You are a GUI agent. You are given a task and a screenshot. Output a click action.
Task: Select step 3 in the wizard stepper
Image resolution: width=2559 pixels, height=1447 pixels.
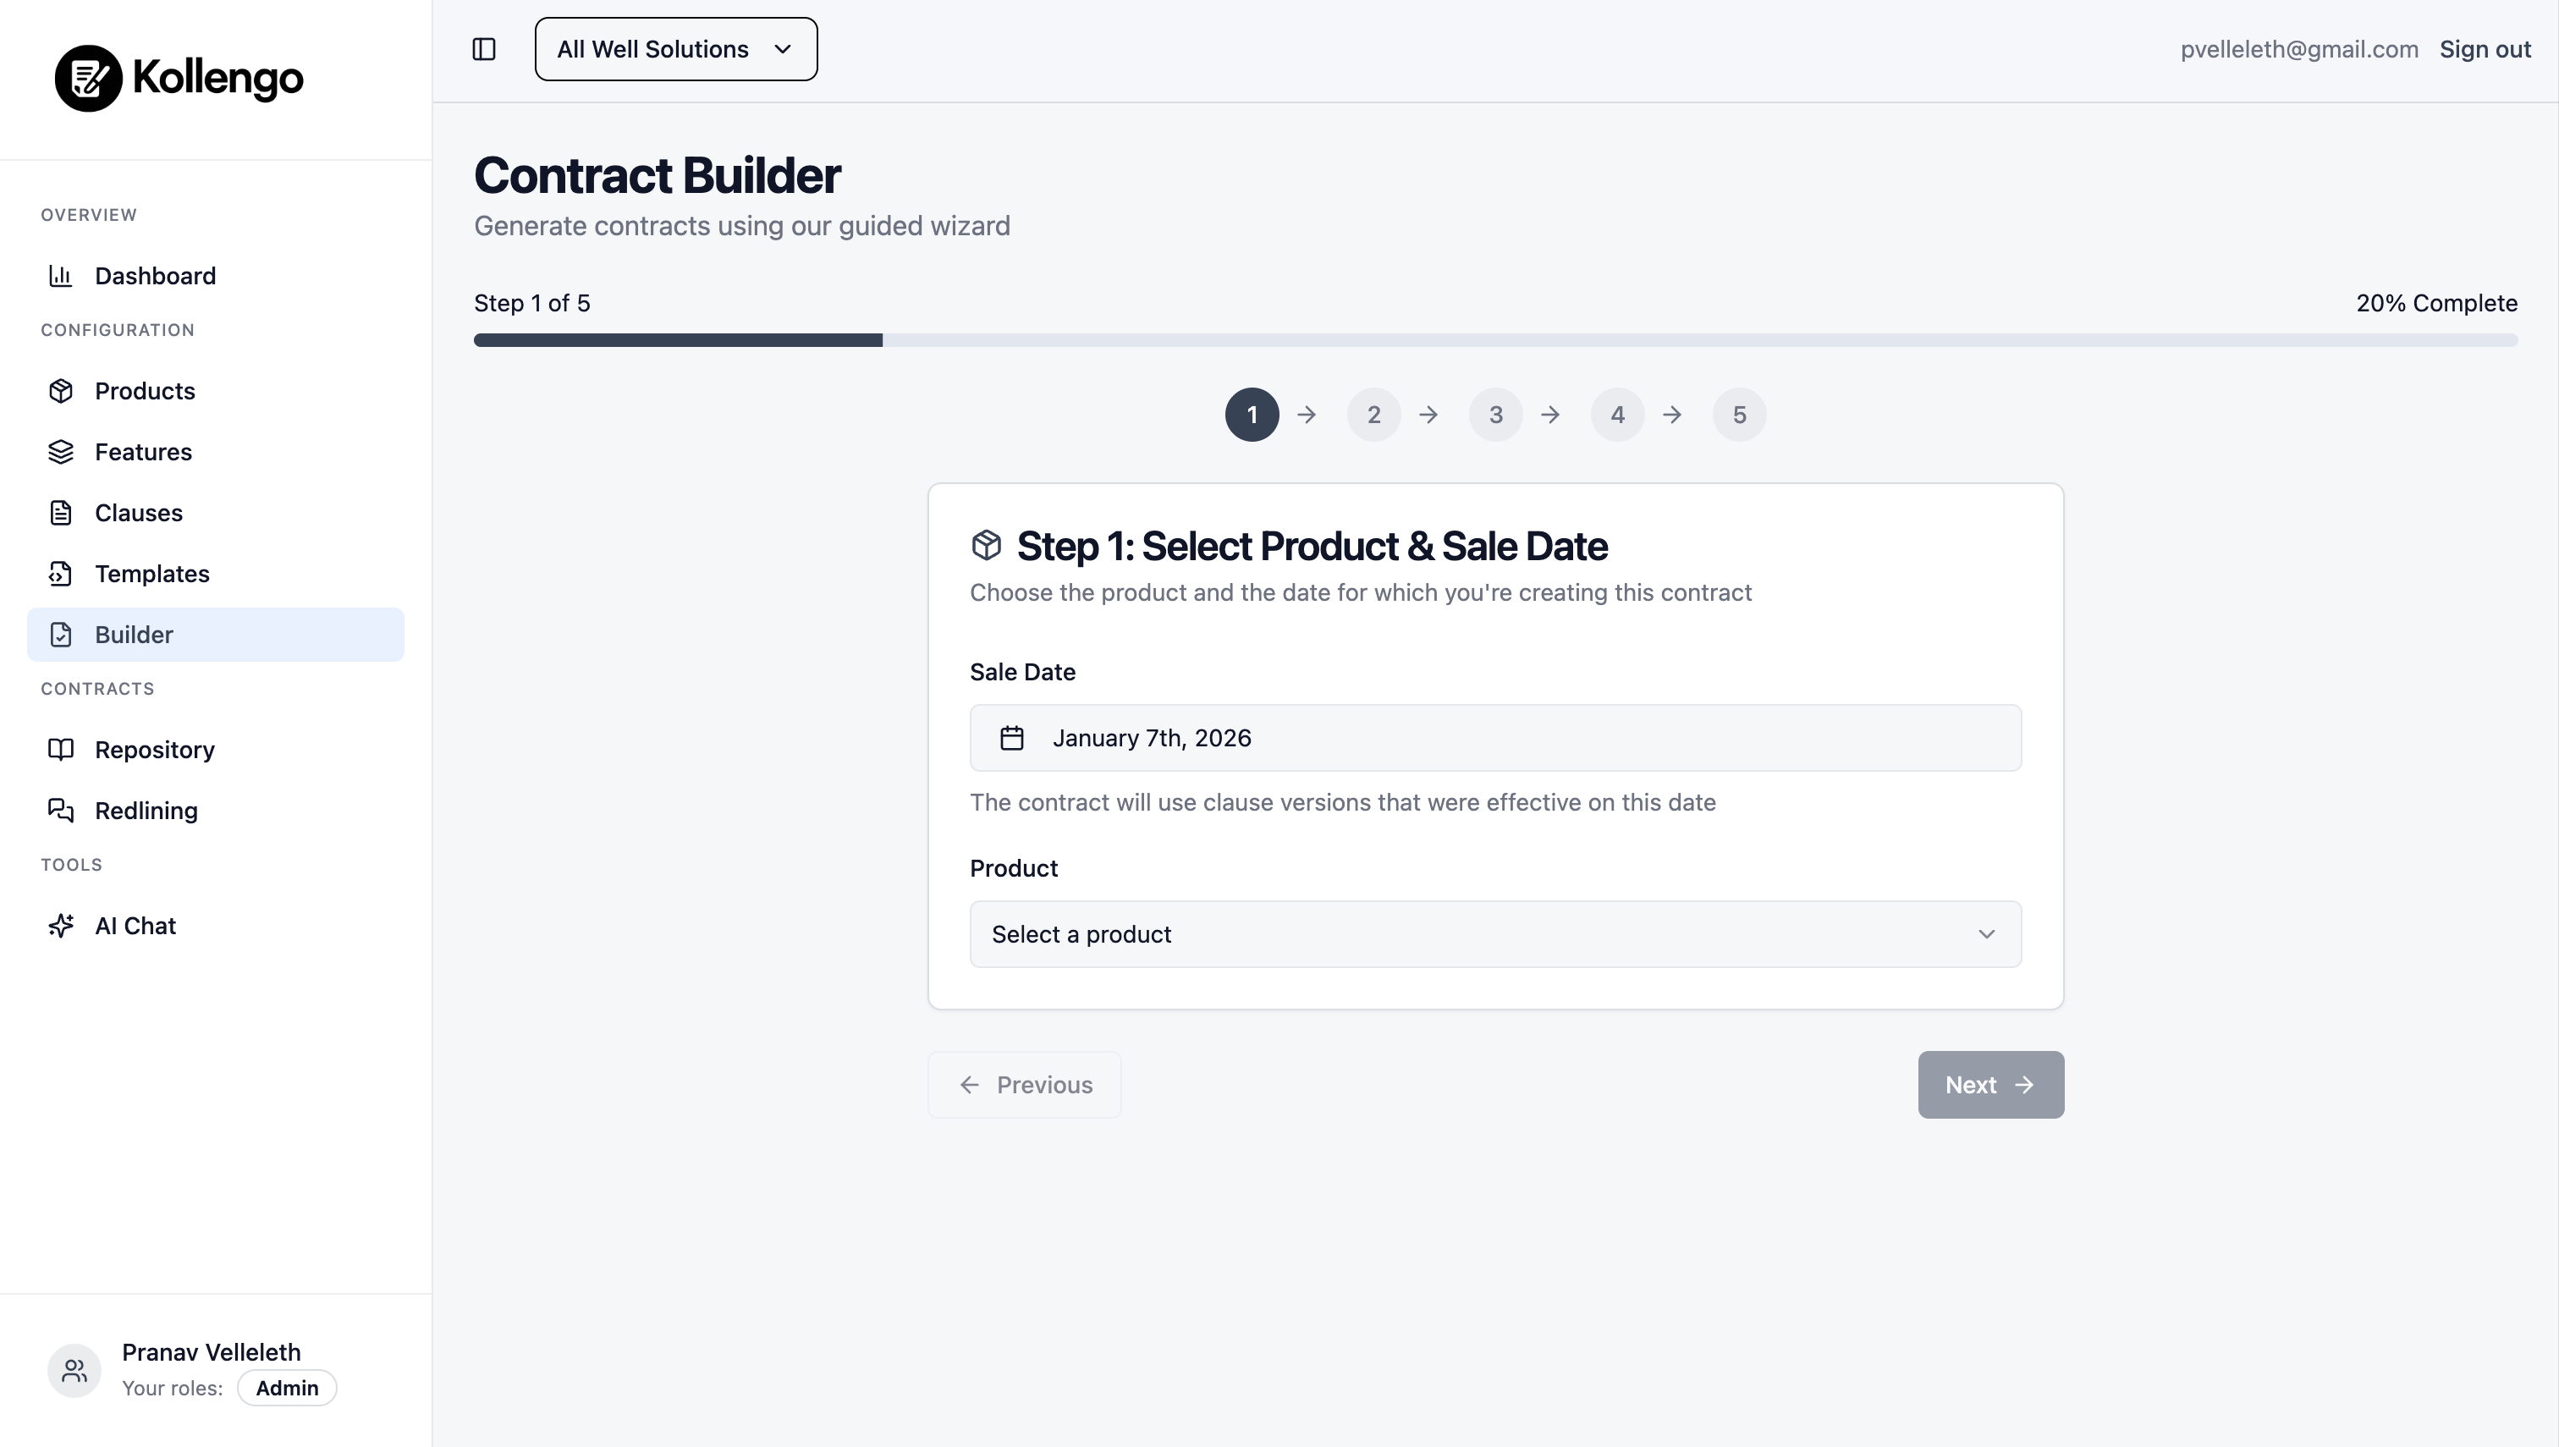point(1494,415)
